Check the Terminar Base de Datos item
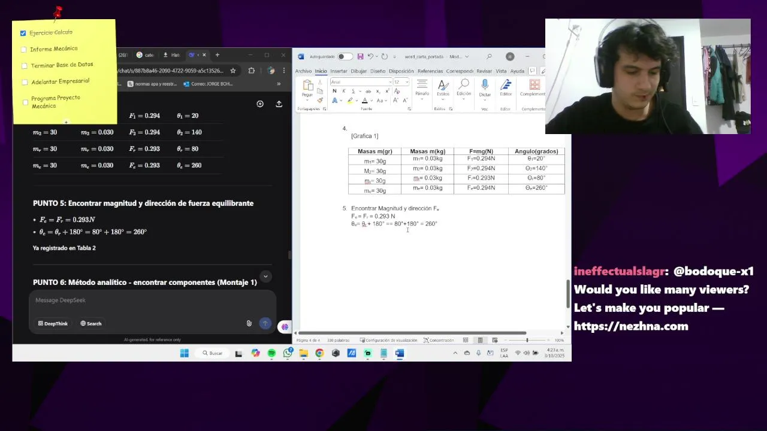Image resolution: width=767 pixels, height=431 pixels. tap(24, 66)
